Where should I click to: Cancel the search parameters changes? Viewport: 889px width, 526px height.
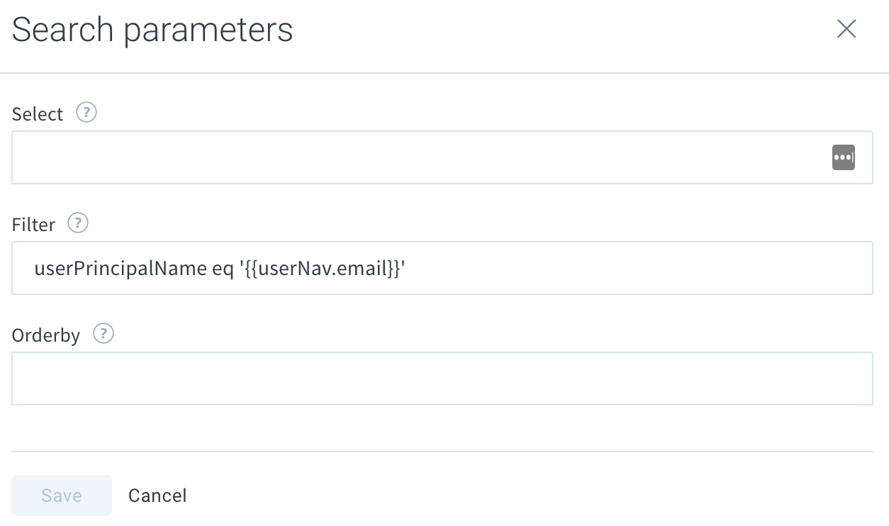157,496
